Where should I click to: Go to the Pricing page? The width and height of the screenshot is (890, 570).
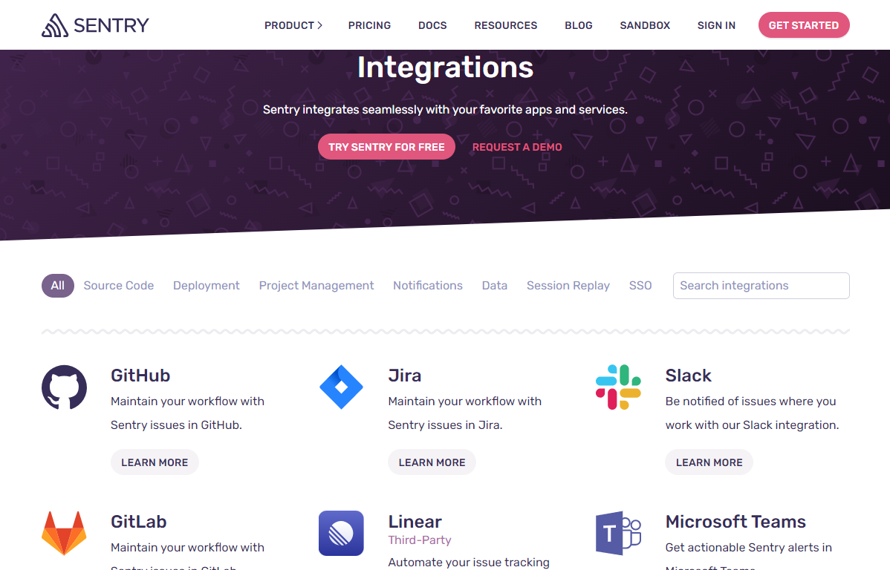click(x=369, y=25)
